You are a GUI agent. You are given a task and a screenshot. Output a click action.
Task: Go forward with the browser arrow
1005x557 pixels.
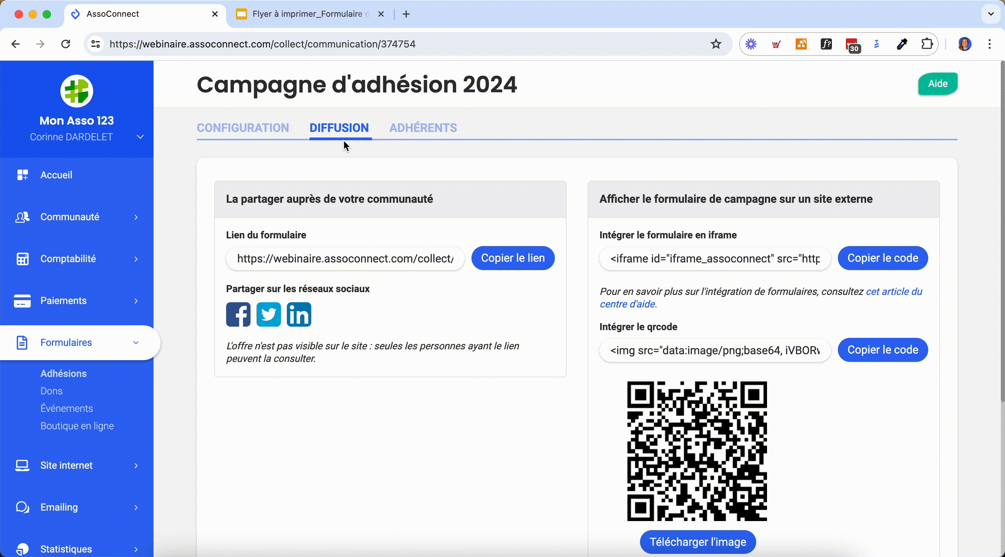(x=40, y=44)
